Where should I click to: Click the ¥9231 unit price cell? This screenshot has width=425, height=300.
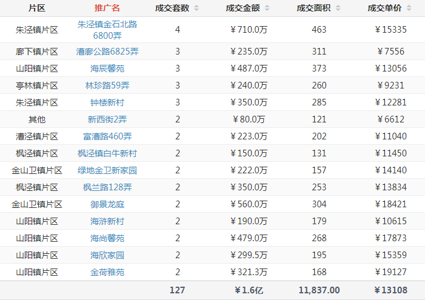pos(390,85)
